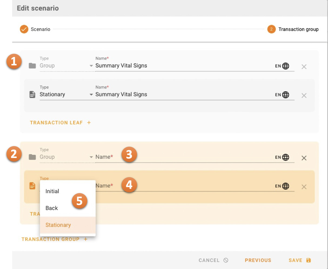Viewport: 328px width, 269px height.
Task: Delete the Stationary Summary Vital Signs leaf
Action: 304,95
